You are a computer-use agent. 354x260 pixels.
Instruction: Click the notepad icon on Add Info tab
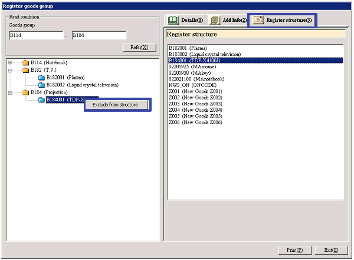tap(214, 20)
